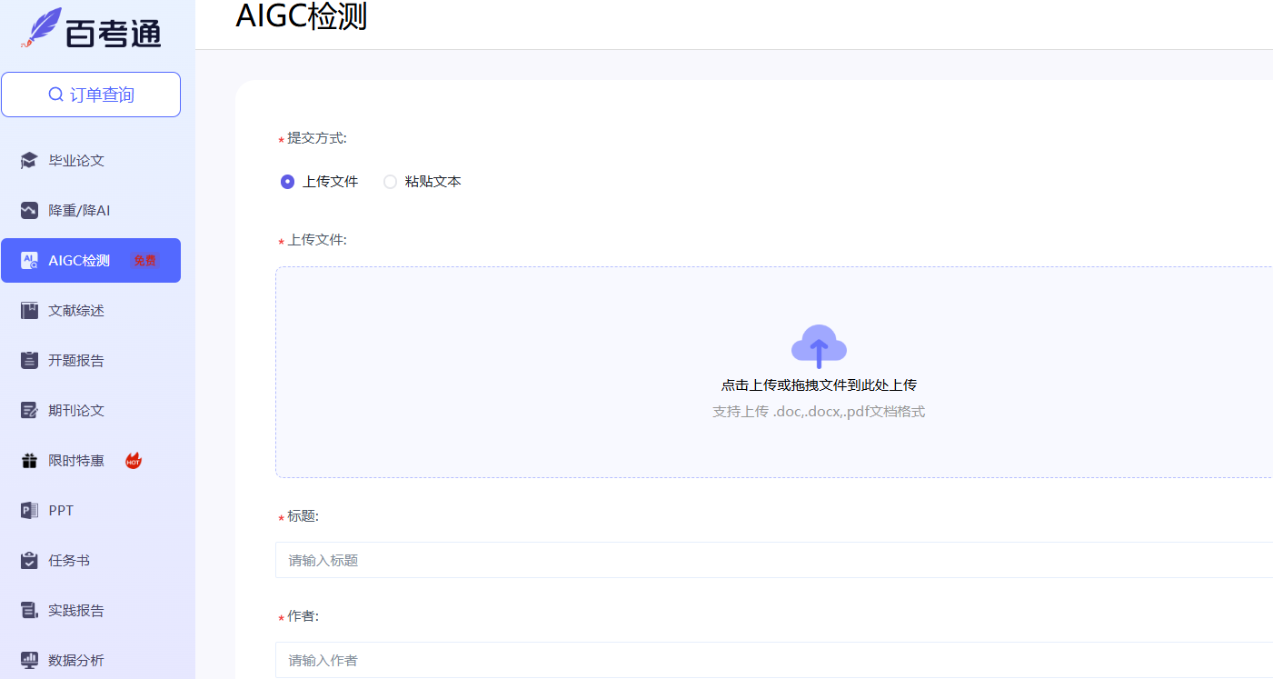Click the book icon for 文献综述
Screen dimensions: 1273x679
tap(29, 311)
